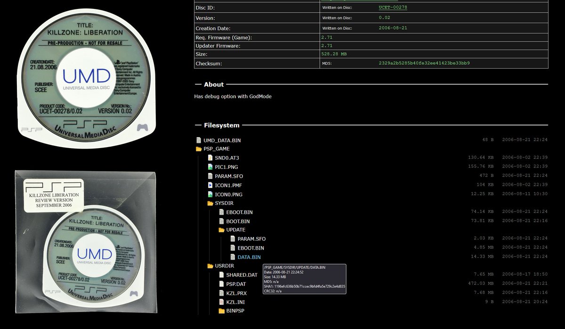Viewport: 565px width, 329px height.
Task: Click the SND0.AT3 audio file icon
Action: point(210,158)
